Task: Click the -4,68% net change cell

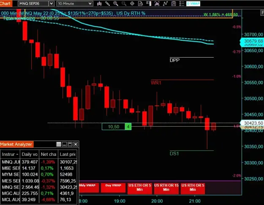Action: pyautogui.click(x=48, y=199)
